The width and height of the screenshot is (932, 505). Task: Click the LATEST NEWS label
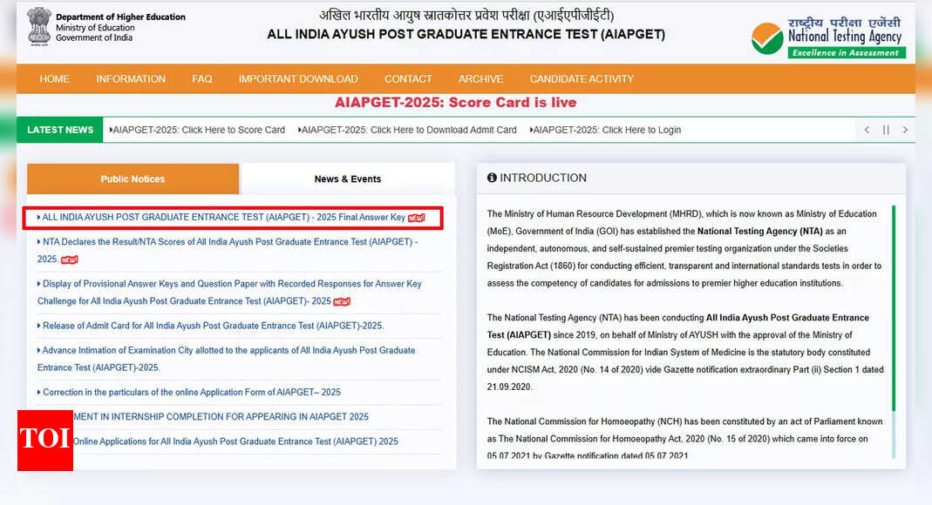[60, 130]
